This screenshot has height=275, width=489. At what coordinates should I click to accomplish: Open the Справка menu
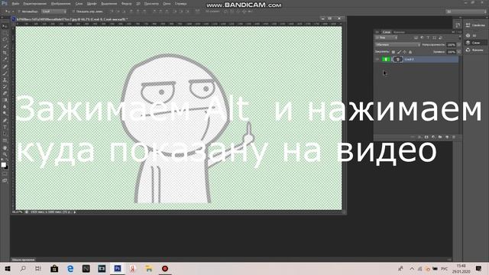click(x=180, y=4)
